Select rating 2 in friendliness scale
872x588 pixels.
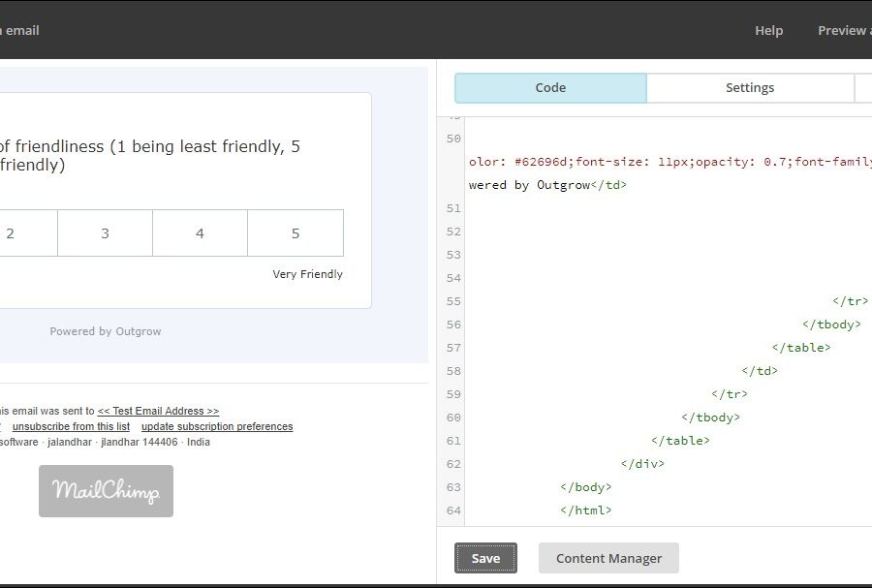click(x=11, y=233)
